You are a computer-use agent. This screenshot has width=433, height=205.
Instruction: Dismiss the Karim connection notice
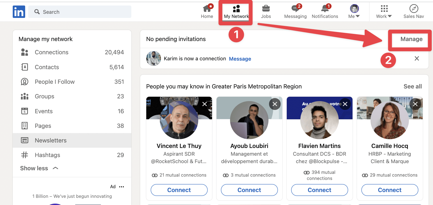point(417,58)
